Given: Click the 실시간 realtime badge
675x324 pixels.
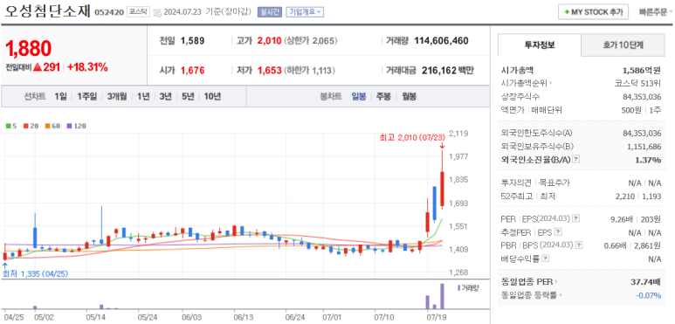Looking at the screenshot, I should coord(270,12).
